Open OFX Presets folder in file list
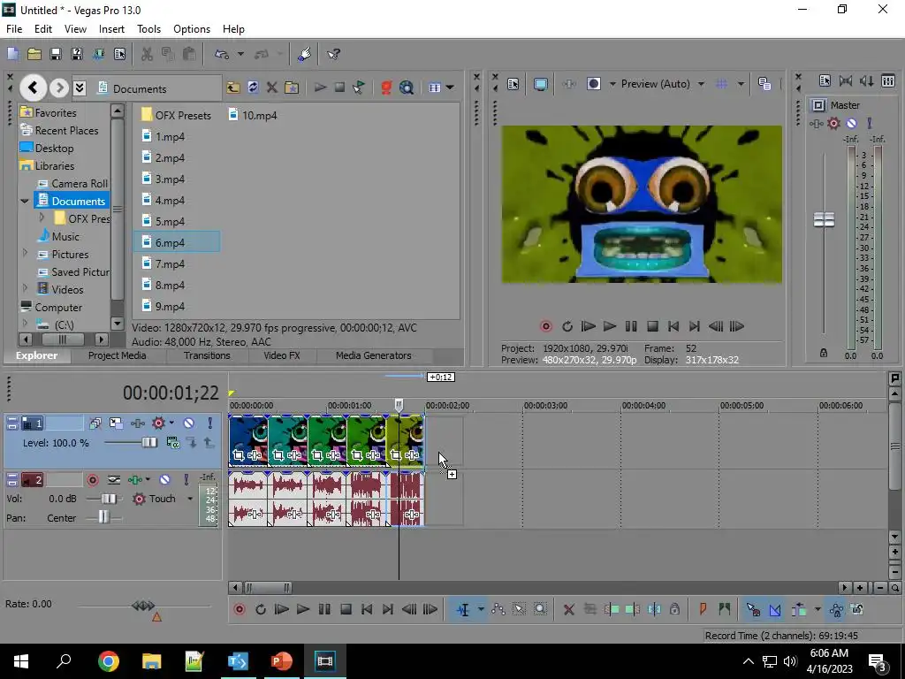 (177, 116)
